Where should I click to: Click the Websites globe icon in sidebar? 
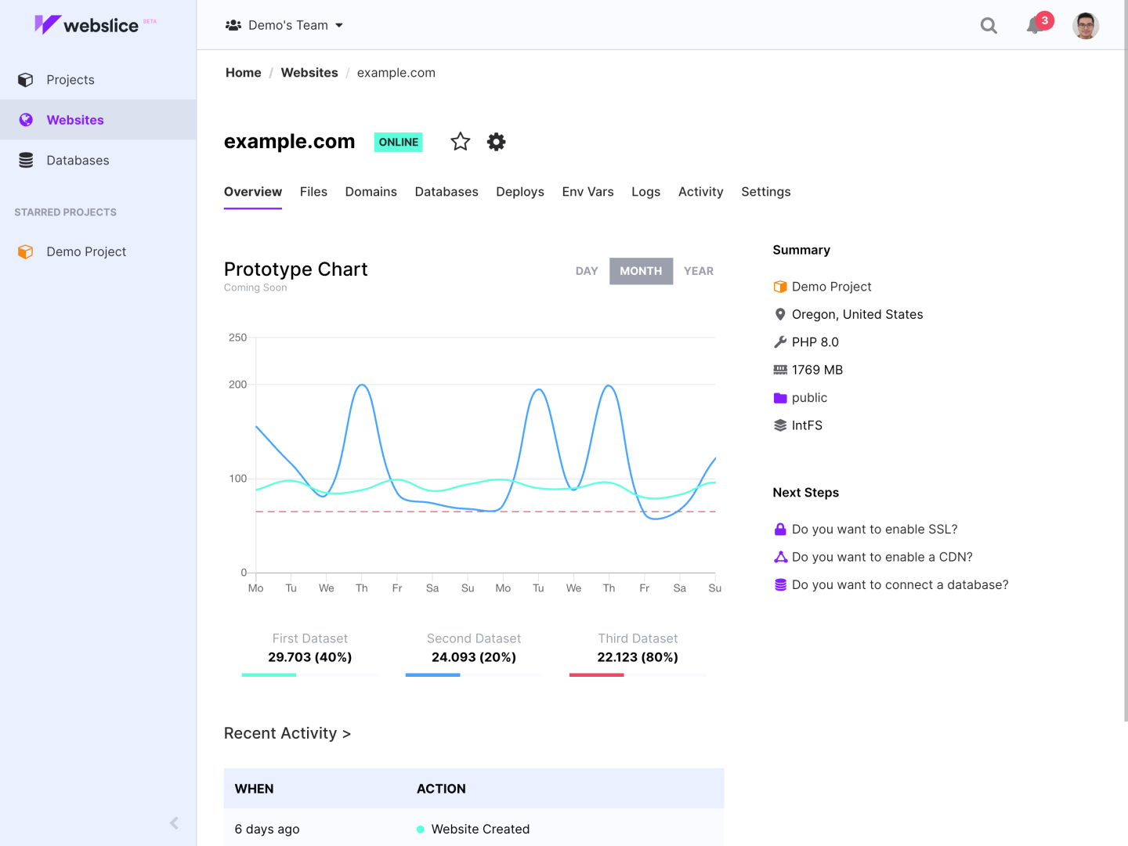(x=25, y=119)
